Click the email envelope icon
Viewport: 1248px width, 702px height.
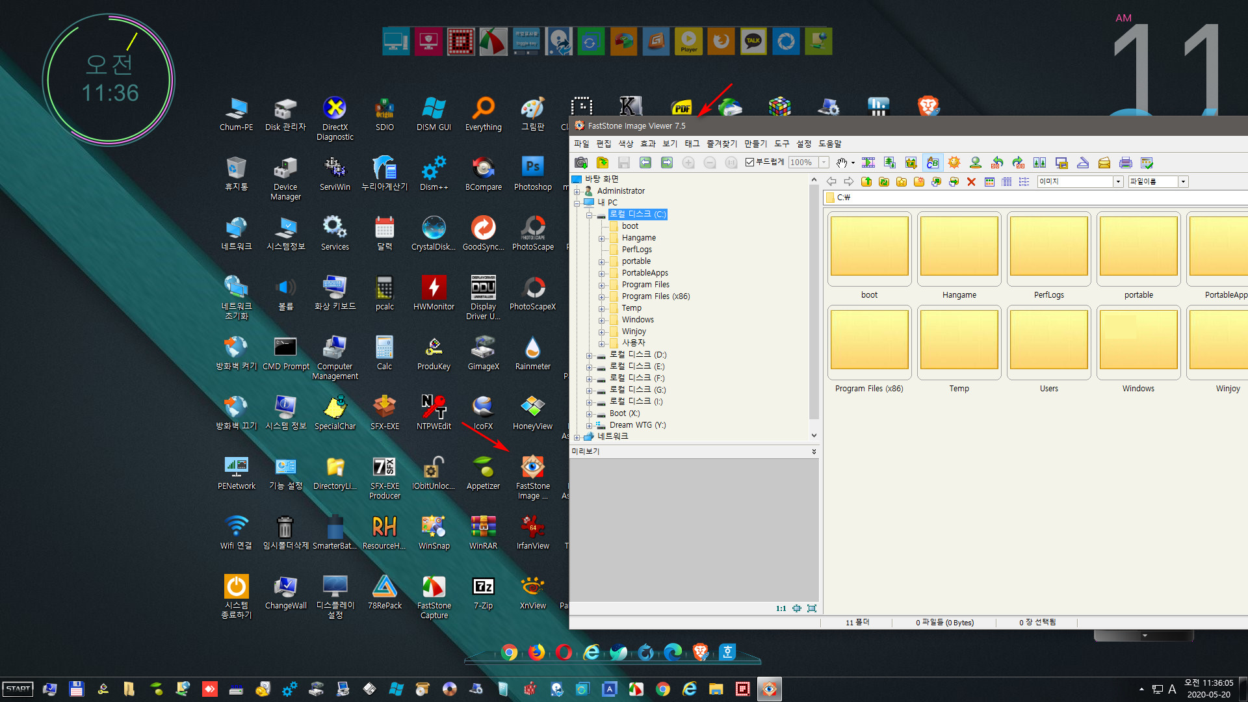(x=1104, y=162)
